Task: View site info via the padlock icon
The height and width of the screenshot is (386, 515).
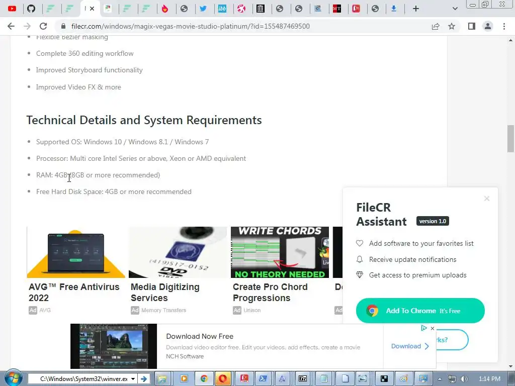Action: (64, 26)
